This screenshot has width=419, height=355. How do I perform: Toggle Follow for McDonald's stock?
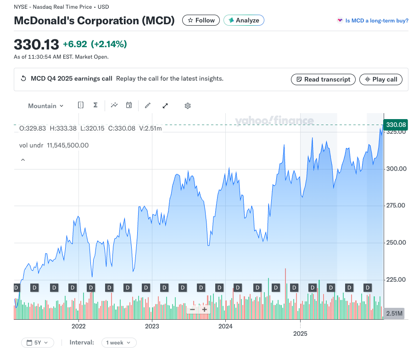pos(201,20)
